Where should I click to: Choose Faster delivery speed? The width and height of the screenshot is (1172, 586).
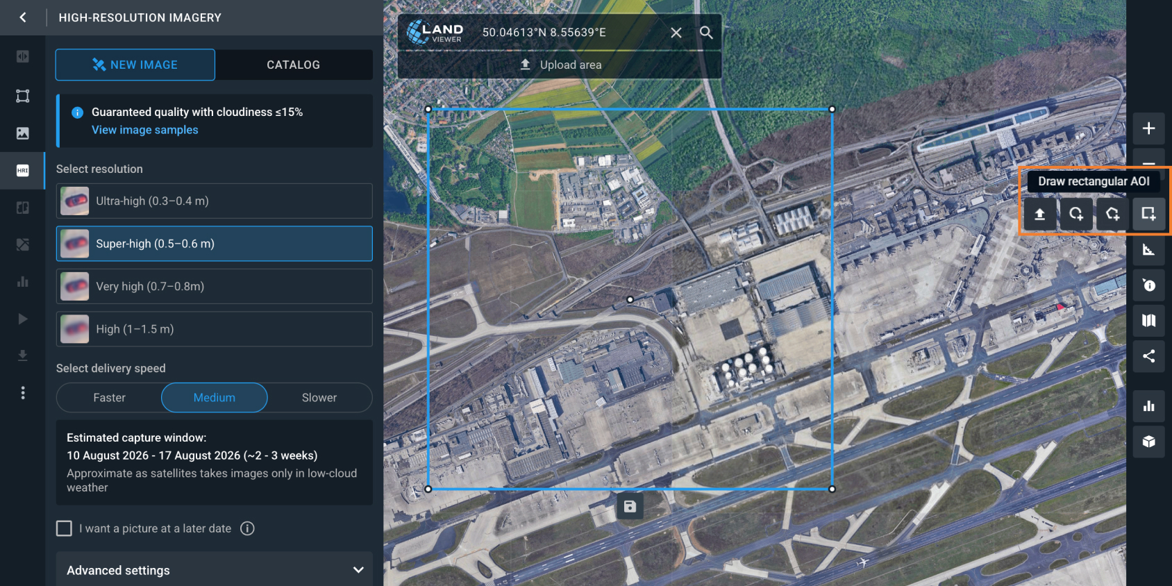110,398
